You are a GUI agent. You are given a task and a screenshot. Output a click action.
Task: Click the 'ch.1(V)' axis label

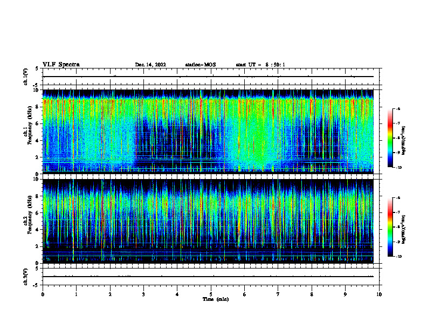point(26,77)
